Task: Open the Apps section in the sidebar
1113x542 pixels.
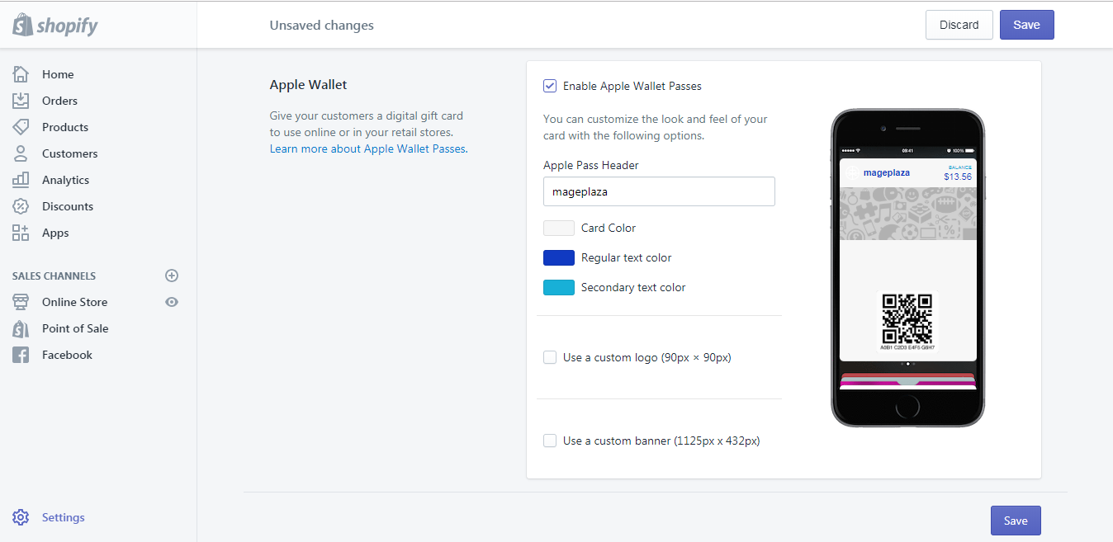Action: coord(55,233)
